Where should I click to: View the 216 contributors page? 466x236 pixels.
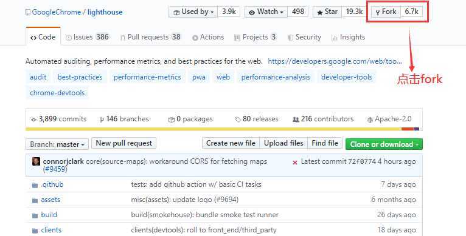tap(324, 119)
